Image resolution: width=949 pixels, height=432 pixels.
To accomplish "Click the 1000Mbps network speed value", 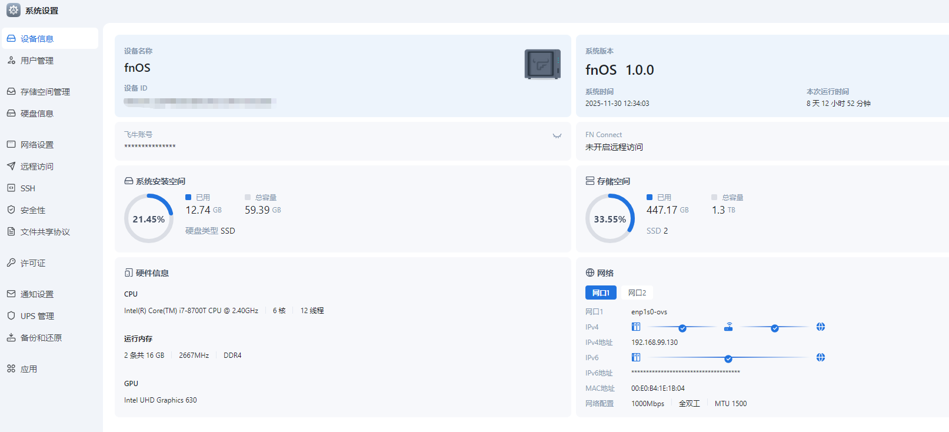I will (648, 404).
